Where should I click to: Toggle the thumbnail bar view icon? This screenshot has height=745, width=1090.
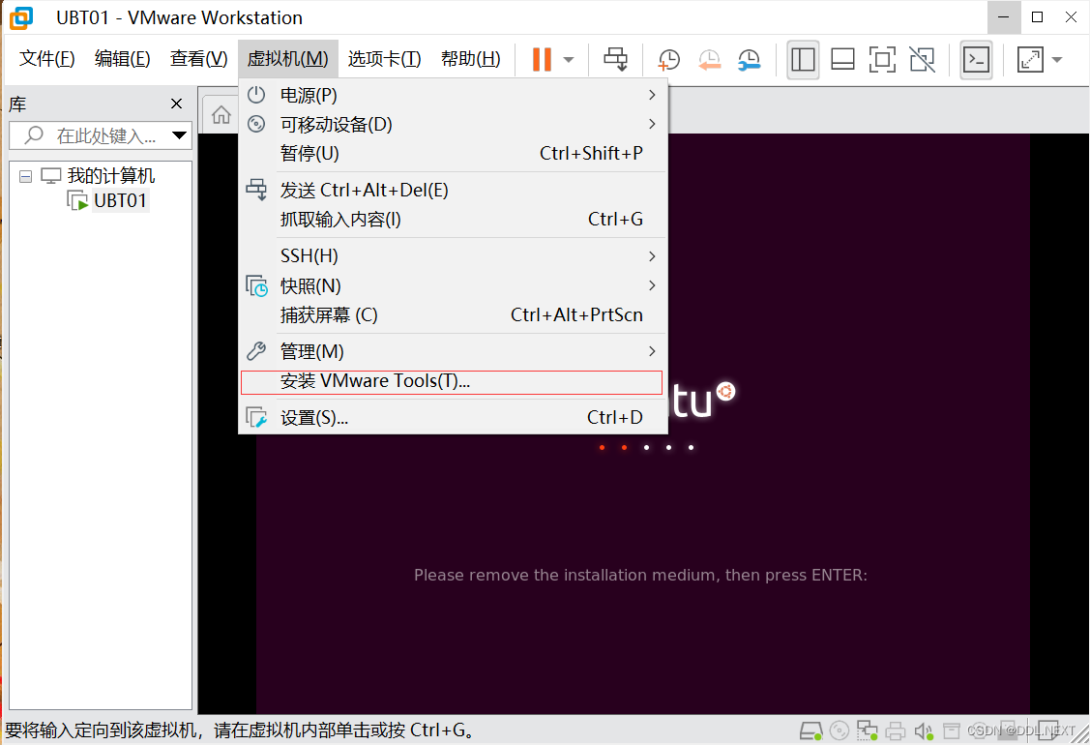[842, 59]
